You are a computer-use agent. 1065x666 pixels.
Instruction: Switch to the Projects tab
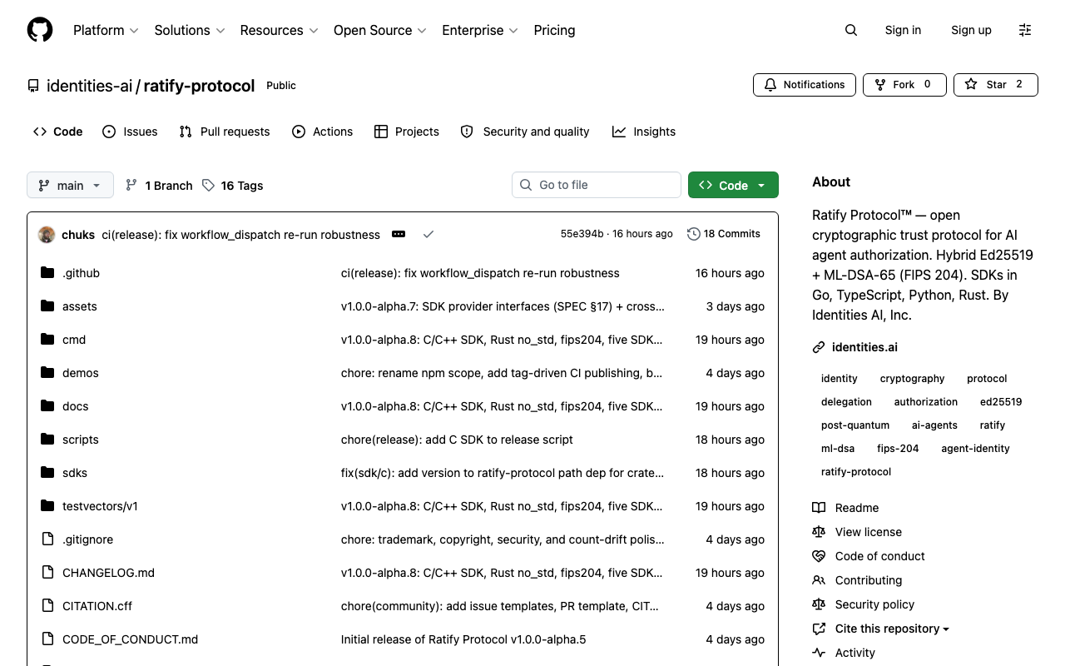[x=407, y=132]
